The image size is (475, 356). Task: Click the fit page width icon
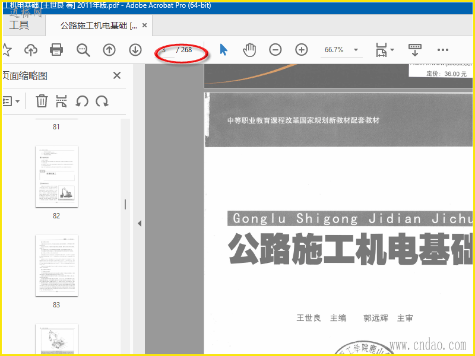[381, 50]
